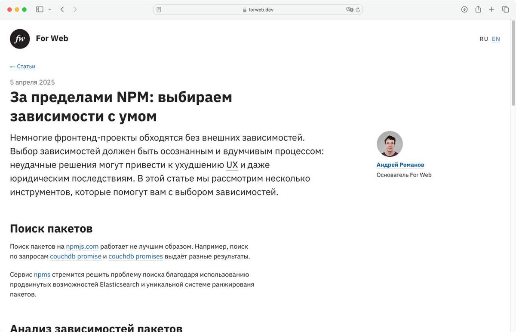516x332 pixels.
Task: Open the Reader view page icon
Action: click(159, 9)
